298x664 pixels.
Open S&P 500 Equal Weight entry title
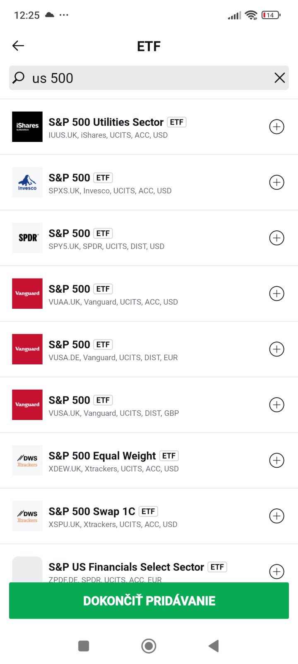click(x=102, y=456)
